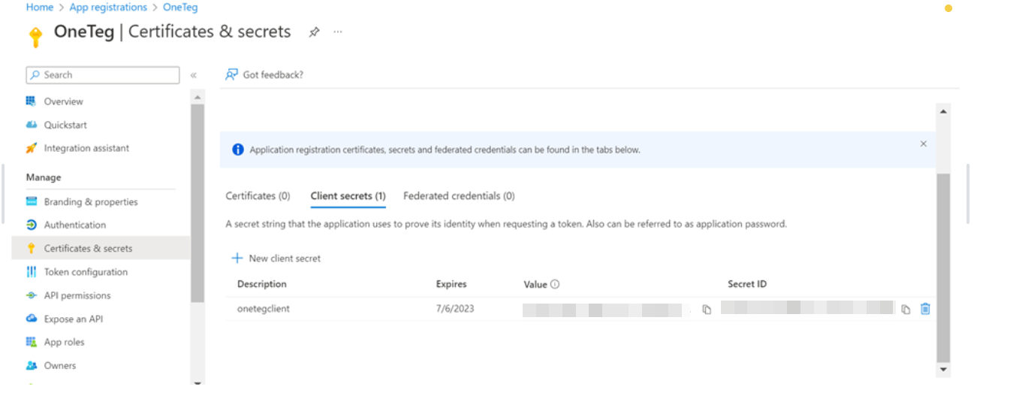Switch to the Certificates (0) tab
Viewport: 1010px width, 402px height.
258,196
